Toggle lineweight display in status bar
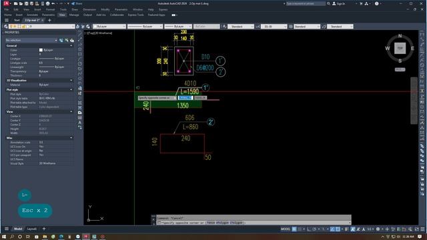 pos(347,229)
